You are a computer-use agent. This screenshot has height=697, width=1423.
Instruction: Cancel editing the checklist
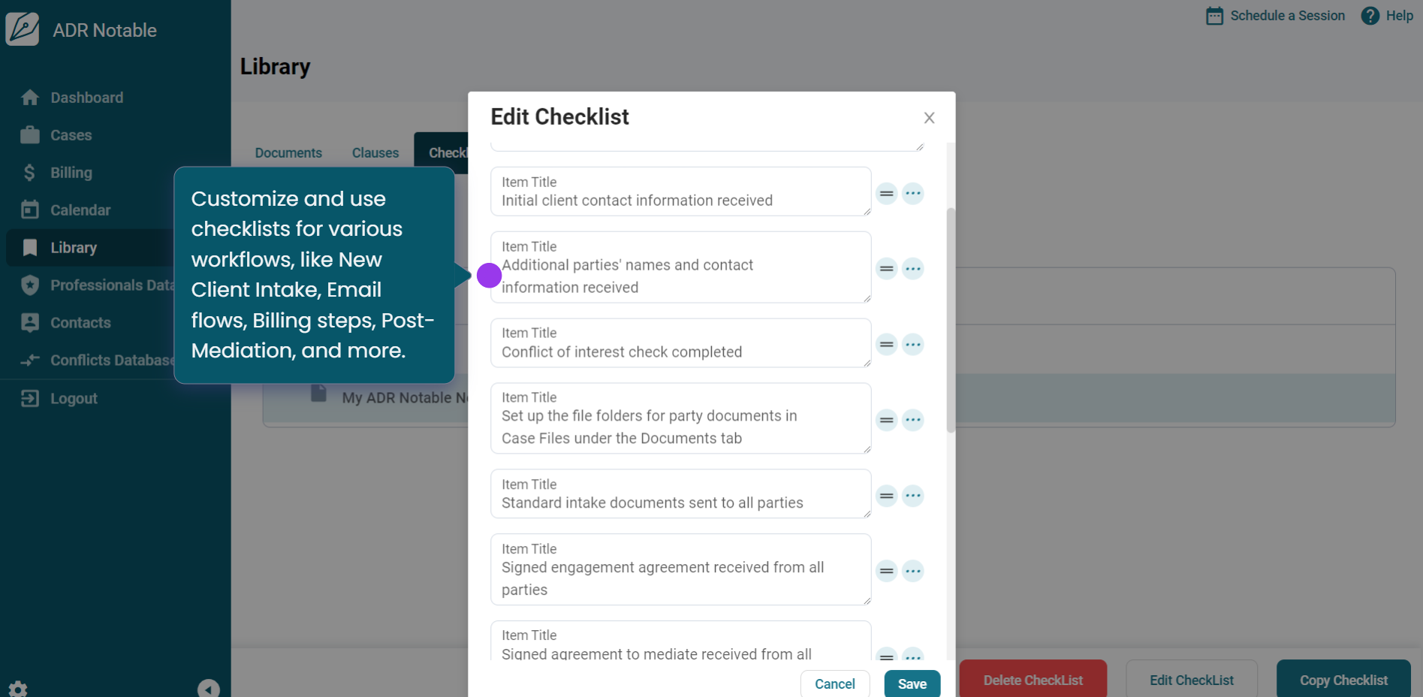click(834, 683)
